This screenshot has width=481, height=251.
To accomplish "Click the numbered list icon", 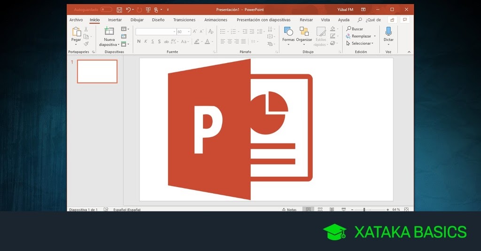I will (x=233, y=31).
